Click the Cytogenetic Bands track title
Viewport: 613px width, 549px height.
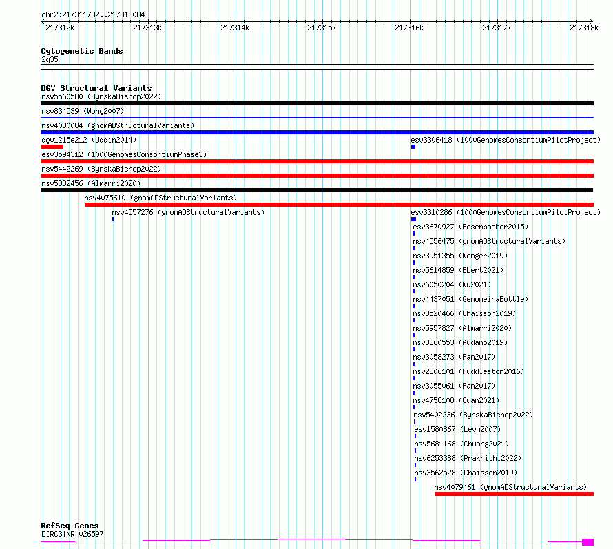point(82,51)
